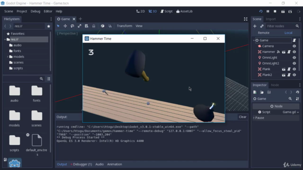Add a new node with plus icon
This screenshot has width=303, height=170.
(x=255, y=26)
